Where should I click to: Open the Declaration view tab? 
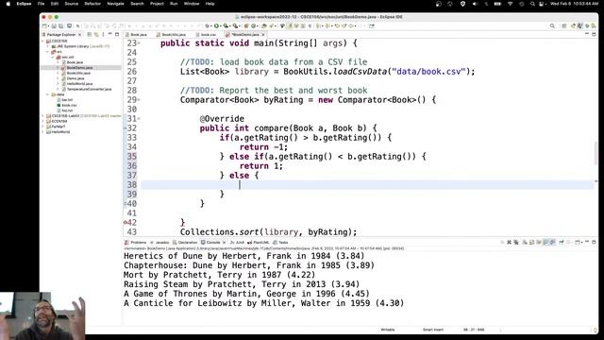[x=185, y=243]
